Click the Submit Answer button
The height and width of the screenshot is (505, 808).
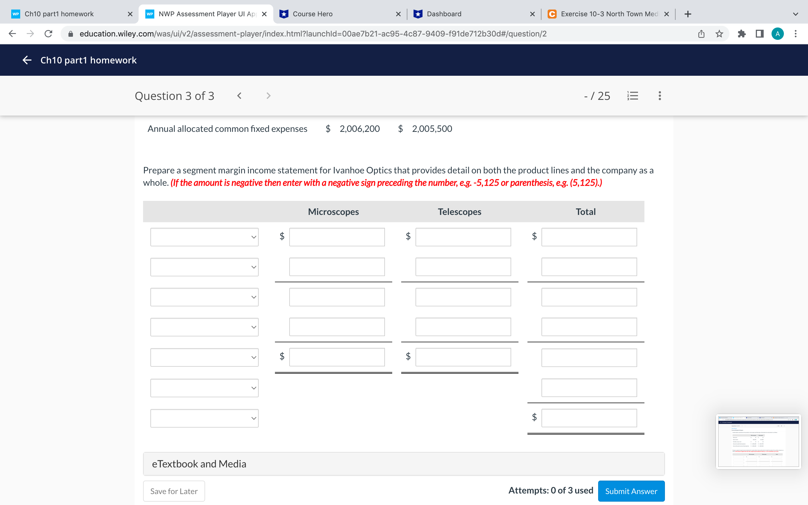click(631, 491)
